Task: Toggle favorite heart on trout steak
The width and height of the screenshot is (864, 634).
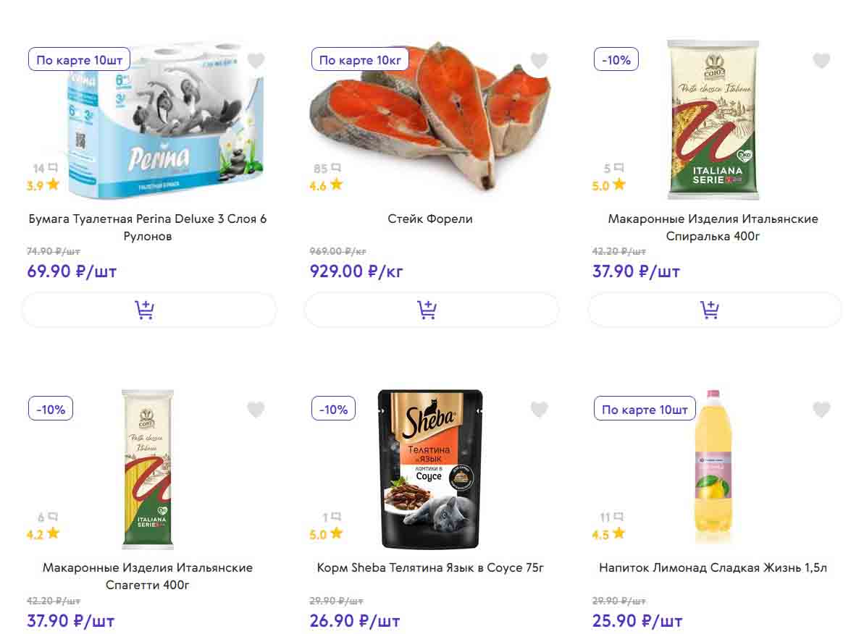Action: pos(539,61)
